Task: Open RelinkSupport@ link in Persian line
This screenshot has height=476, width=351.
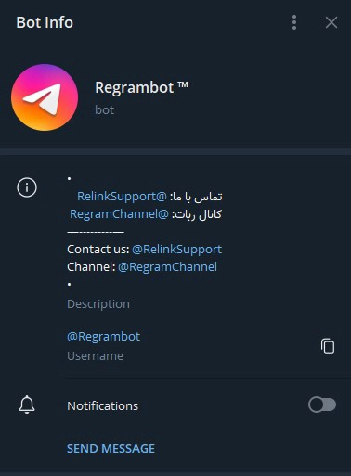Action: click(122, 197)
